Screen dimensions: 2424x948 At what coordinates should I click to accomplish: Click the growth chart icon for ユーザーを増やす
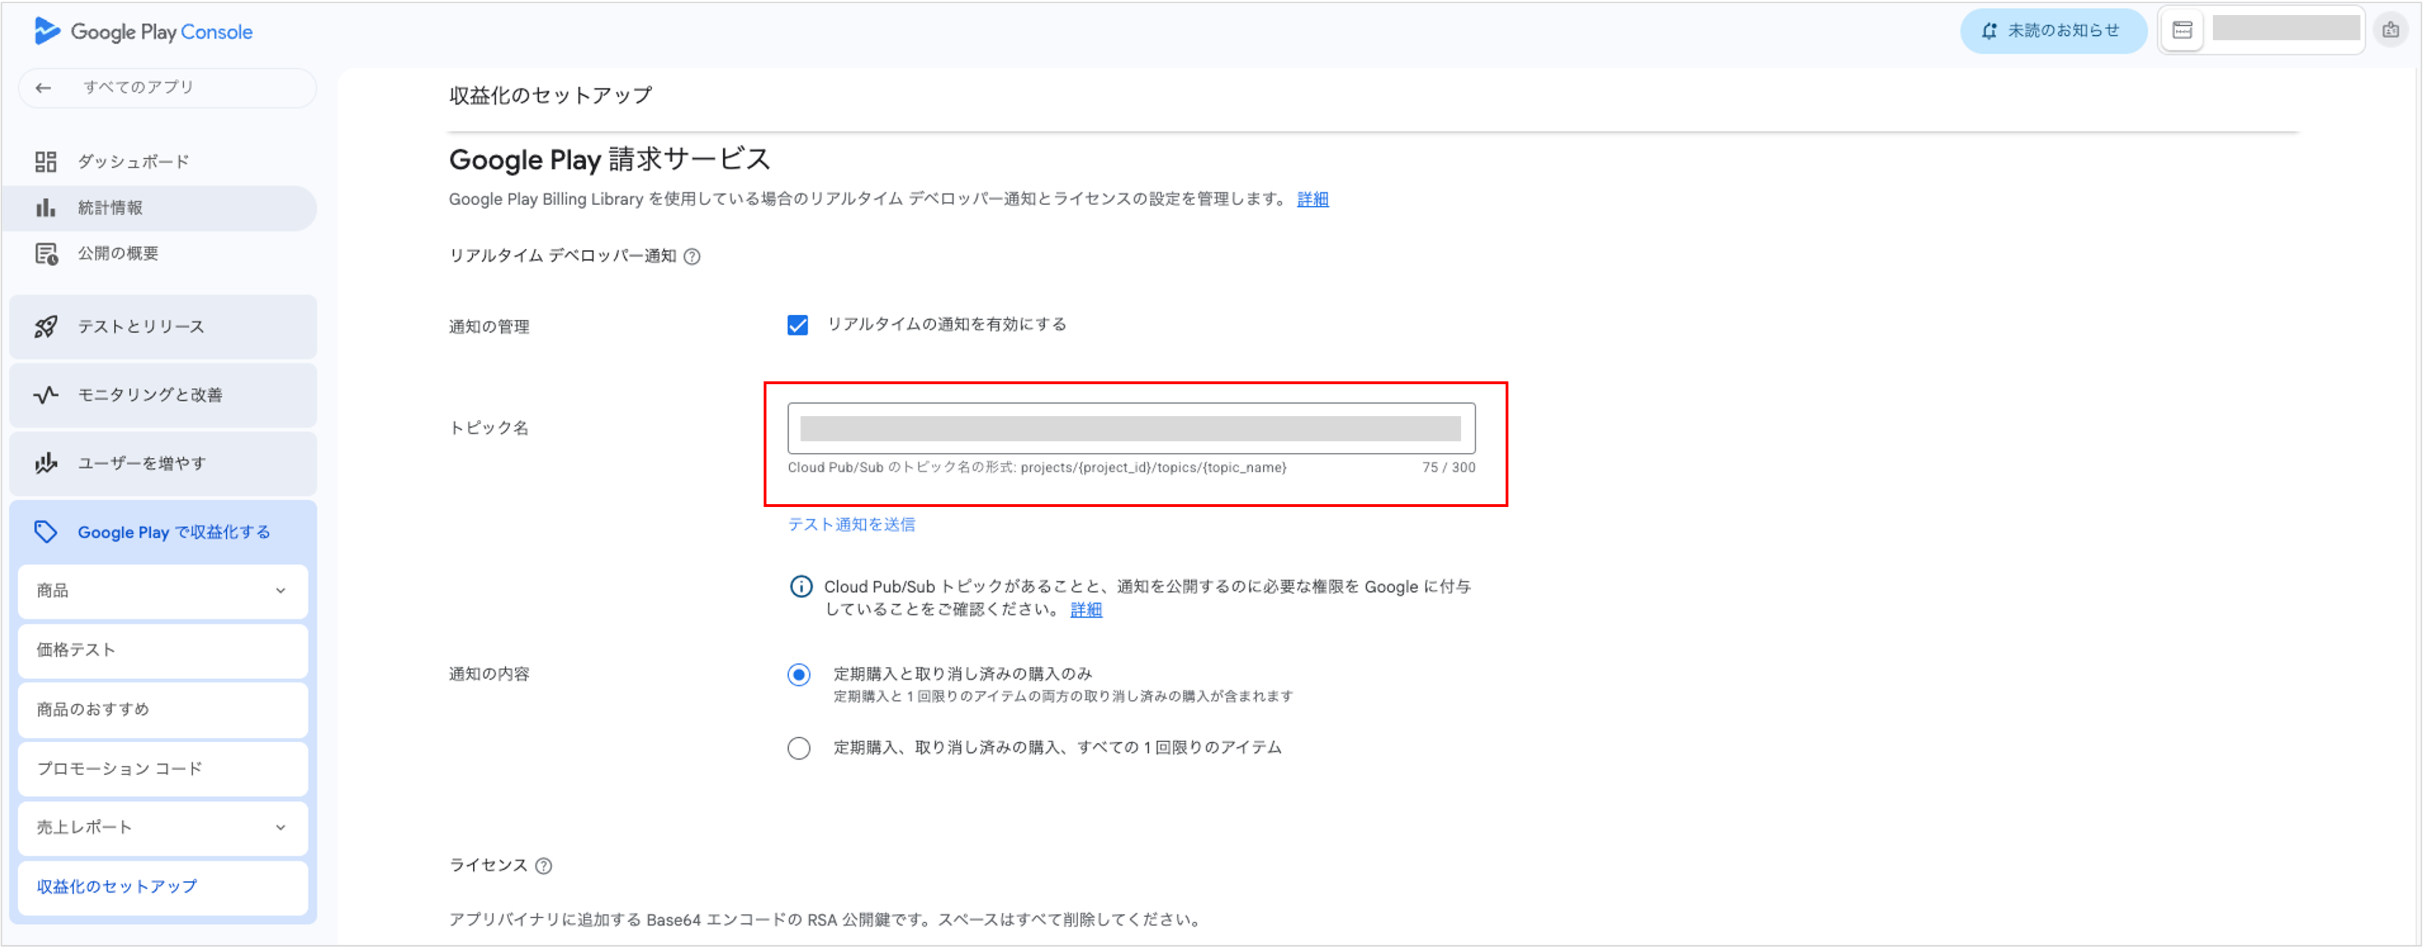click(x=45, y=464)
